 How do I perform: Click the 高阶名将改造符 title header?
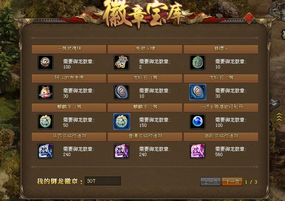coord(221,137)
